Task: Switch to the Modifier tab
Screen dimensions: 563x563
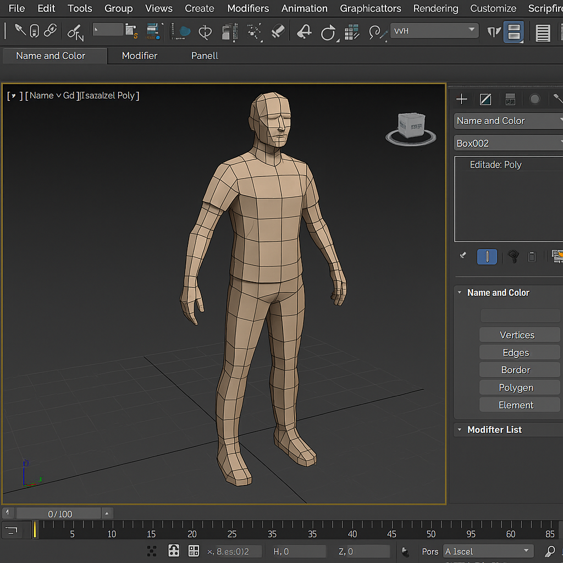Action: point(140,56)
